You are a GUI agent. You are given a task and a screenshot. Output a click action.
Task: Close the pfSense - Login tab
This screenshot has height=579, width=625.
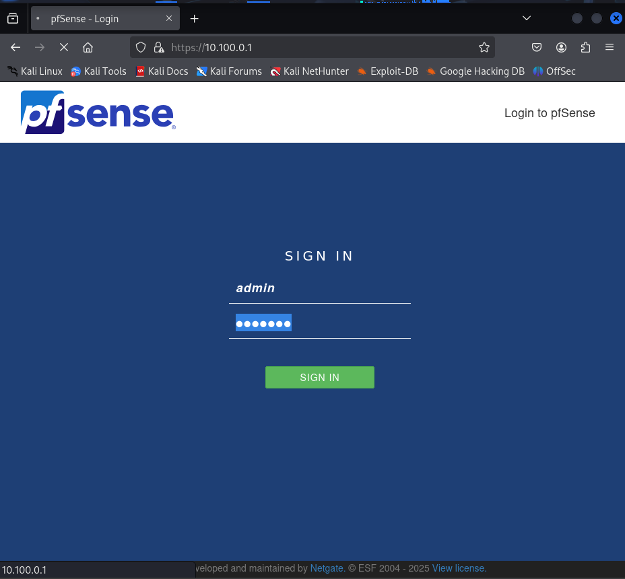169,18
